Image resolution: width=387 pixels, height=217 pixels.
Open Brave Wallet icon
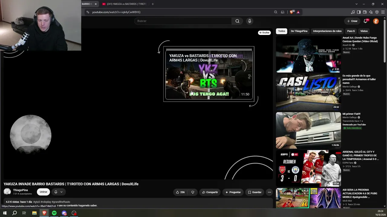(365, 12)
